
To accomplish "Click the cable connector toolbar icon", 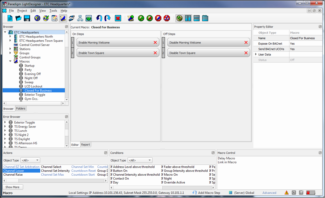I will coord(72,18).
